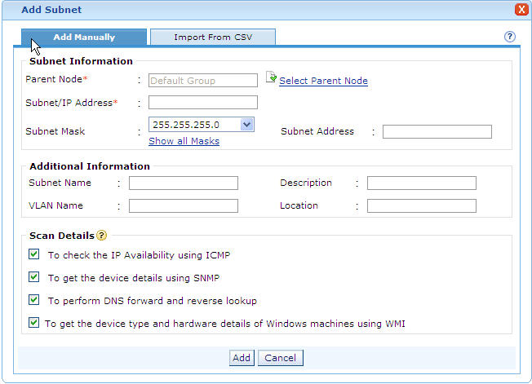This screenshot has width=532, height=384.
Task: Focus the Description input field
Action: point(421,183)
